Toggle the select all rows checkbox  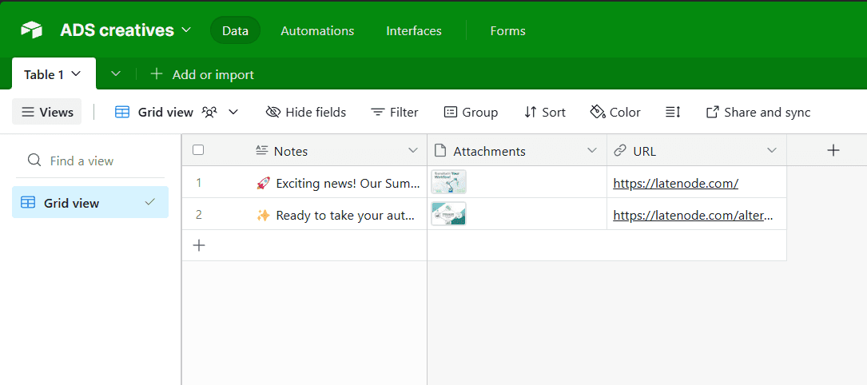click(x=199, y=150)
